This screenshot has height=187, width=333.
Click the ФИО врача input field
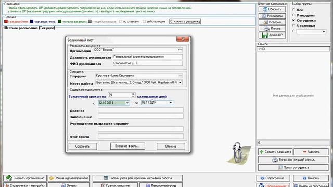pyautogui.click(x=140, y=136)
